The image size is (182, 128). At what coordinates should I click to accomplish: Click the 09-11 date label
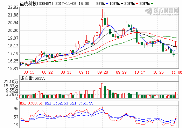click(84, 72)
